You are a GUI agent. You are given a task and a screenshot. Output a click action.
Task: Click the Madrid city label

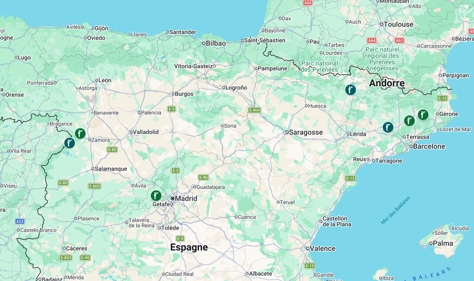[186, 198]
